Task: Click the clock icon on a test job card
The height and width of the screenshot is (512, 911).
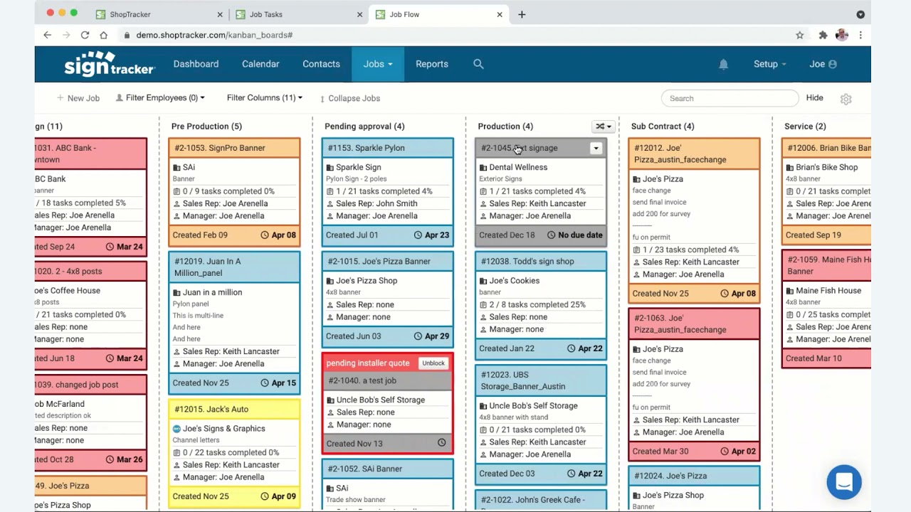Action: pos(441,443)
